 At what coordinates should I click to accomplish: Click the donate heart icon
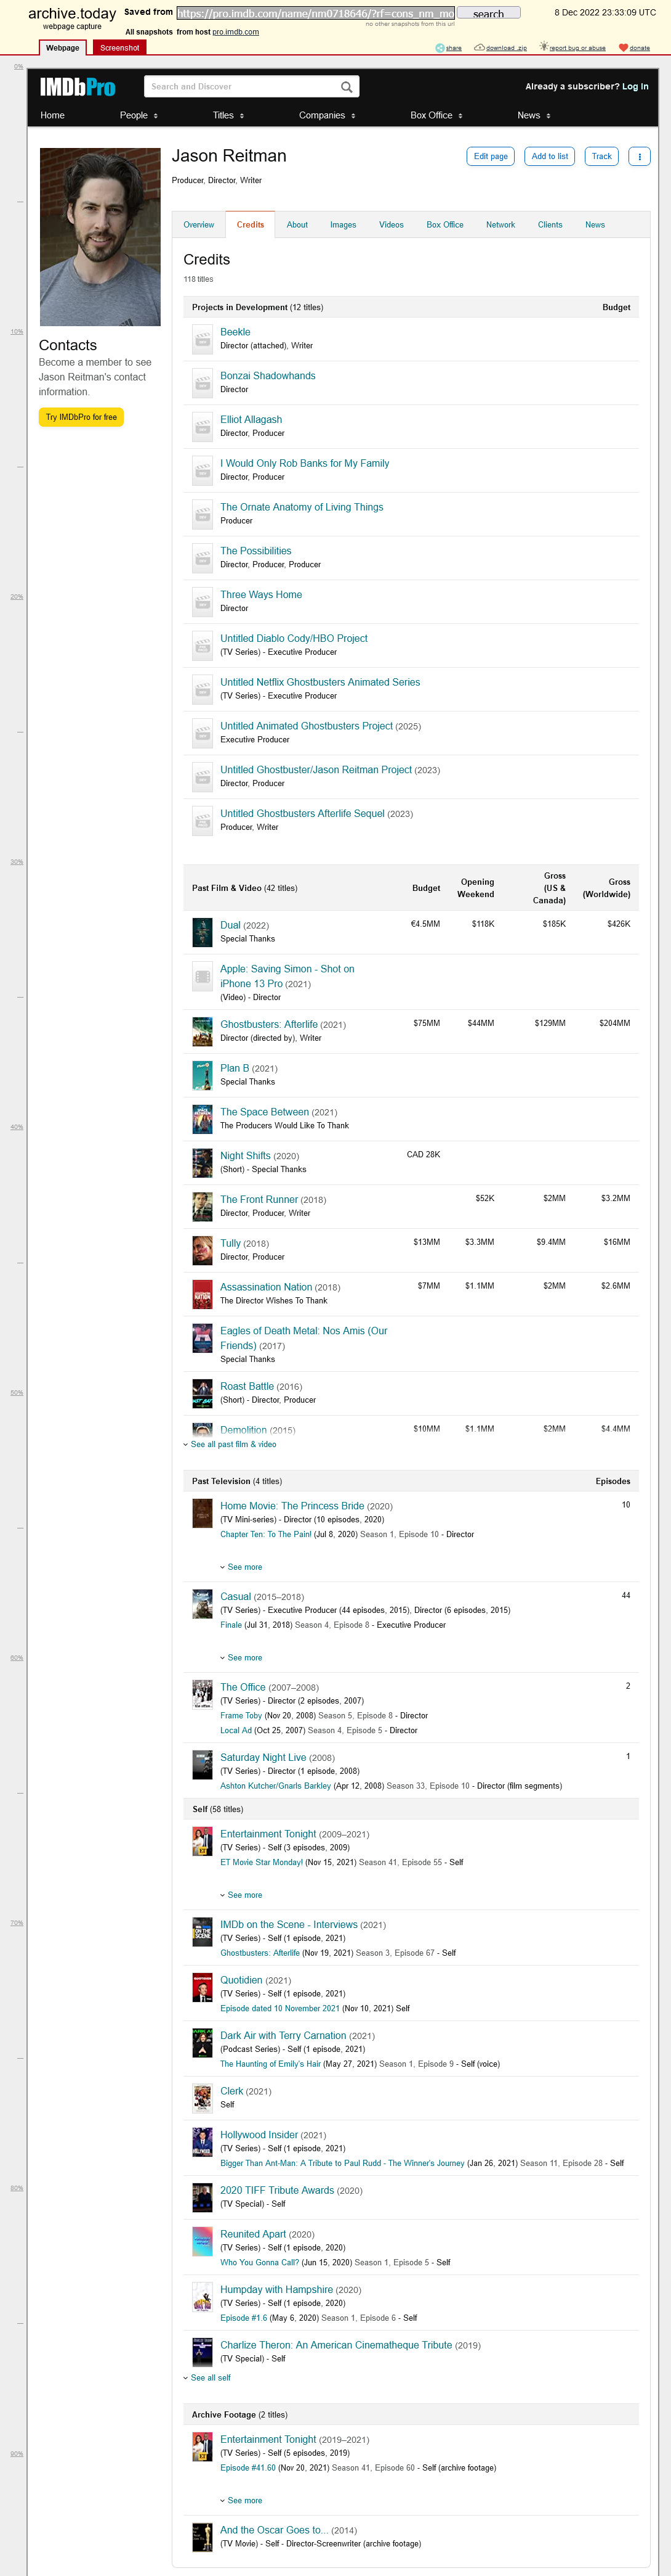tap(623, 48)
